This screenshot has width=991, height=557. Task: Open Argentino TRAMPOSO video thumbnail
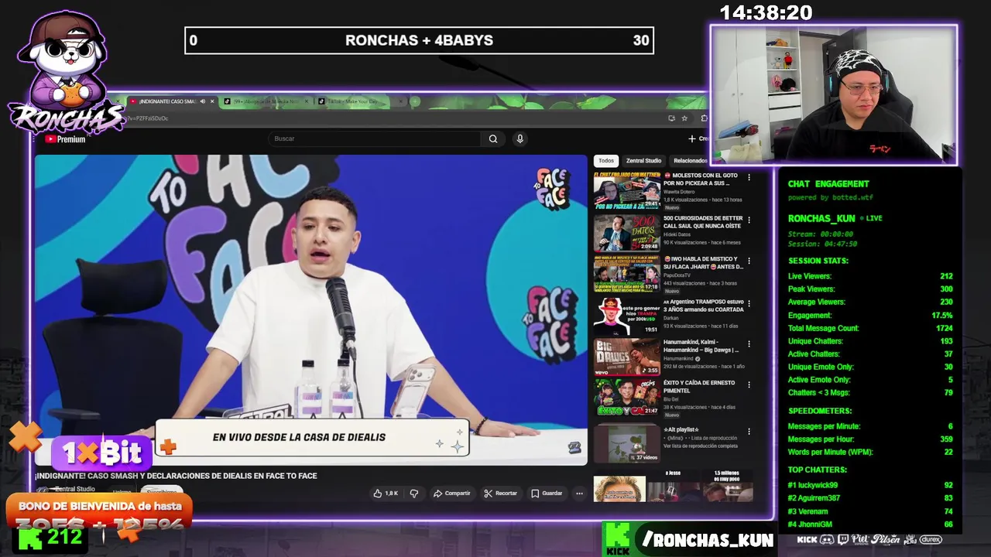click(x=626, y=316)
